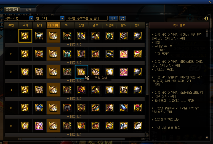Select the 무기 column header
The image size is (213, 144).
[x=25, y=25]
